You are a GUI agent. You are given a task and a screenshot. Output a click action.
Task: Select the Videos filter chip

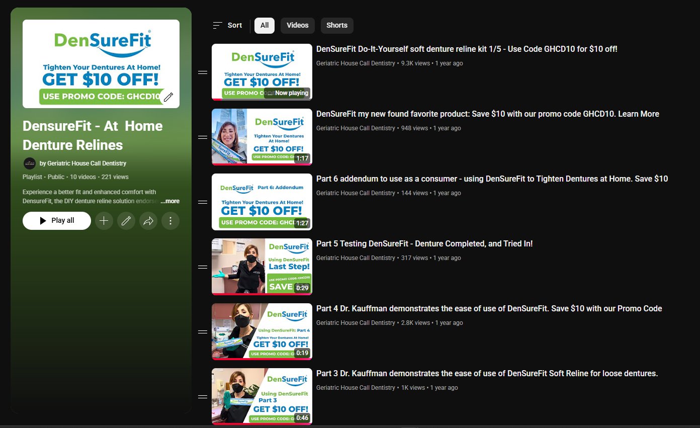[x=298, y=26]
